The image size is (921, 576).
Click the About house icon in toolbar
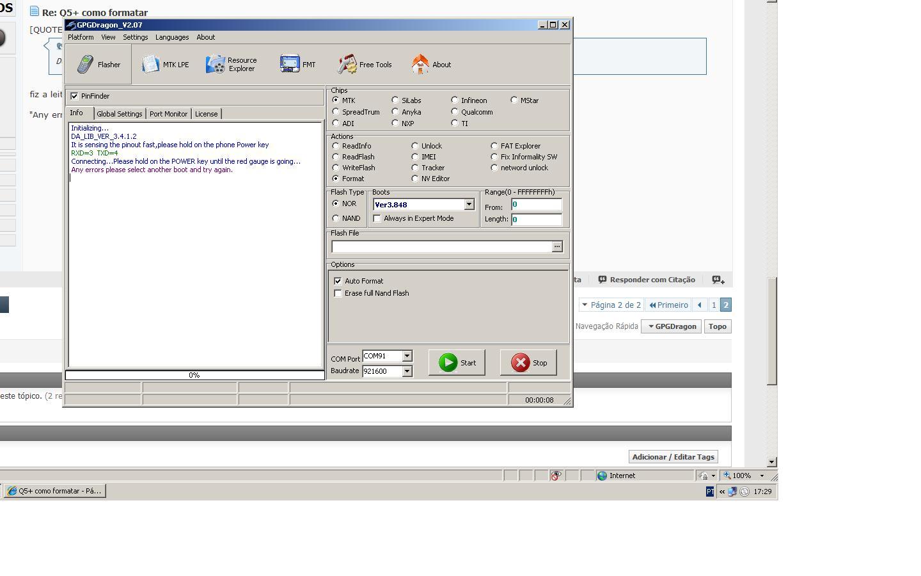(420, 64)
